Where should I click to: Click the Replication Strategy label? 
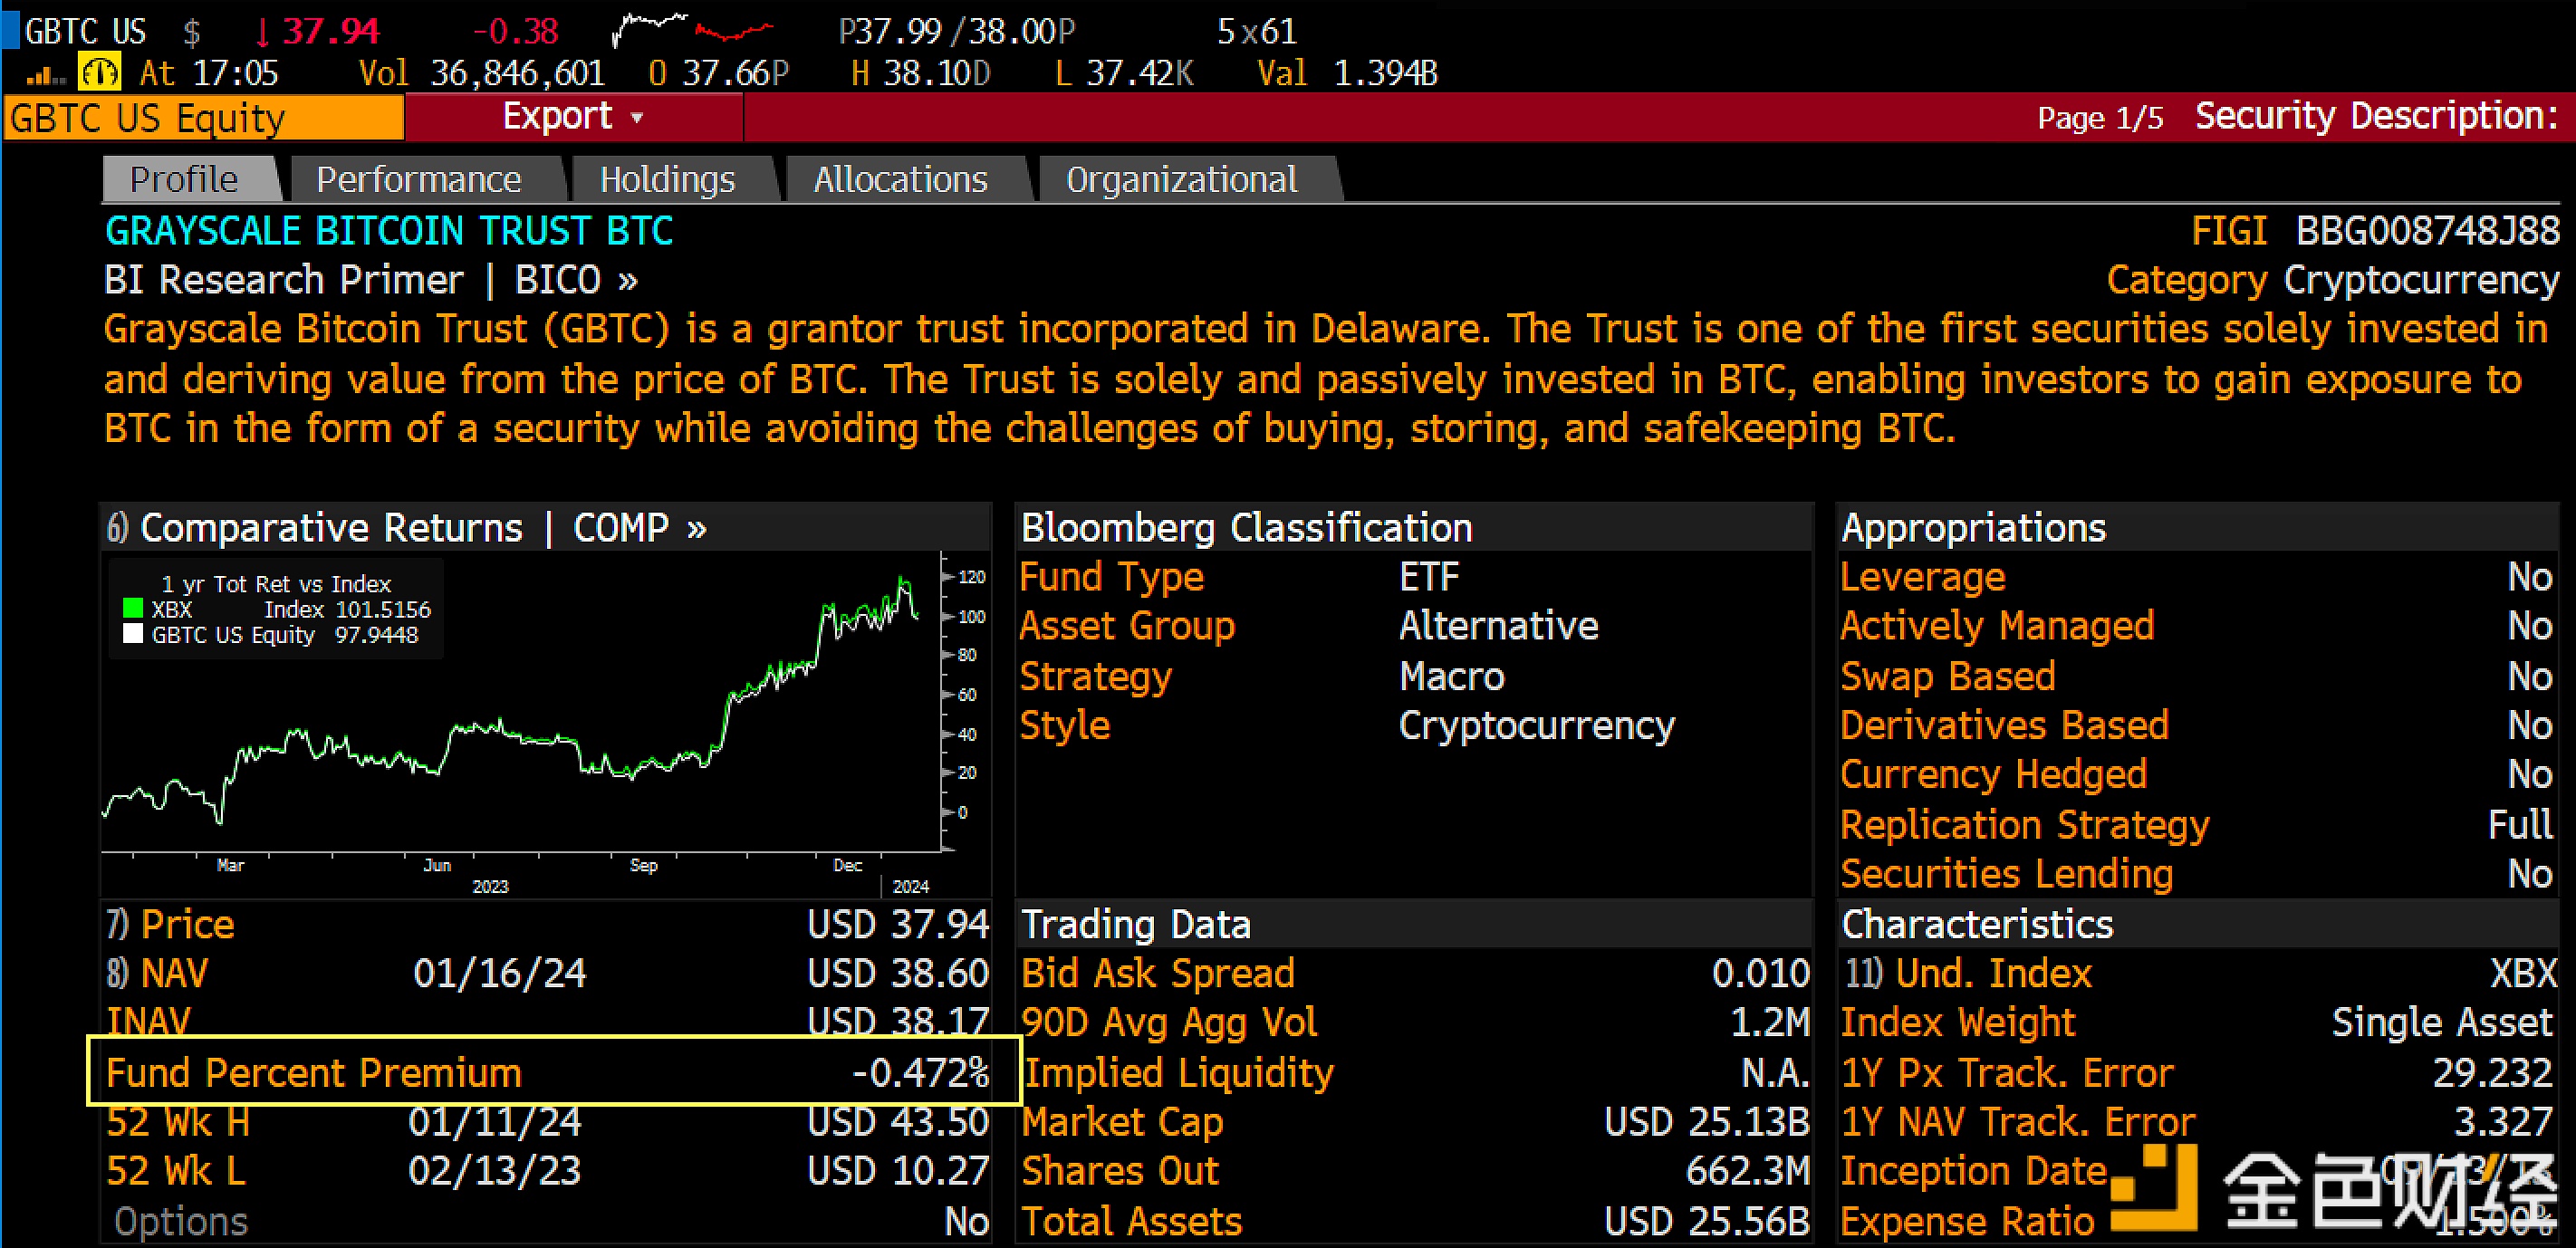pyautogui.click(x=2025, y=825)
